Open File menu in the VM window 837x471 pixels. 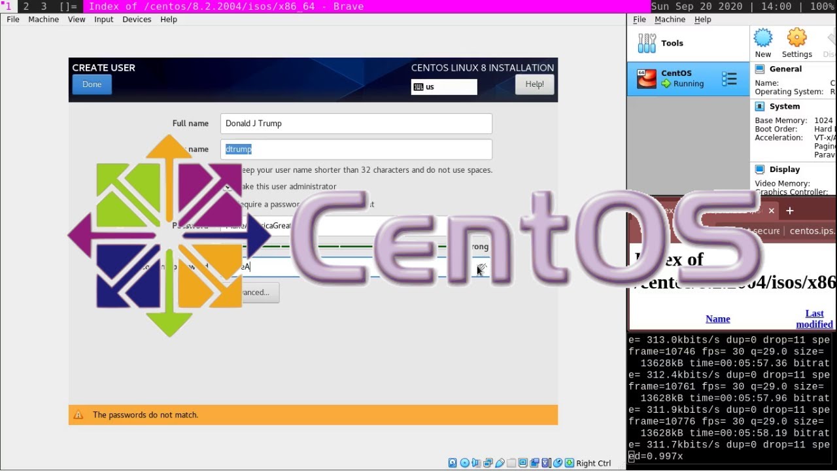[x=13, y=20]
